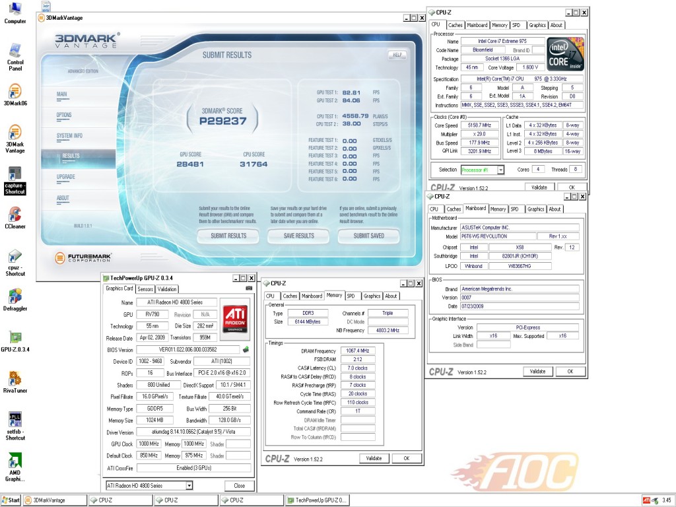Click the CPU score value 31764
Screen dimensions: 676x507
[x=253, y=164]
